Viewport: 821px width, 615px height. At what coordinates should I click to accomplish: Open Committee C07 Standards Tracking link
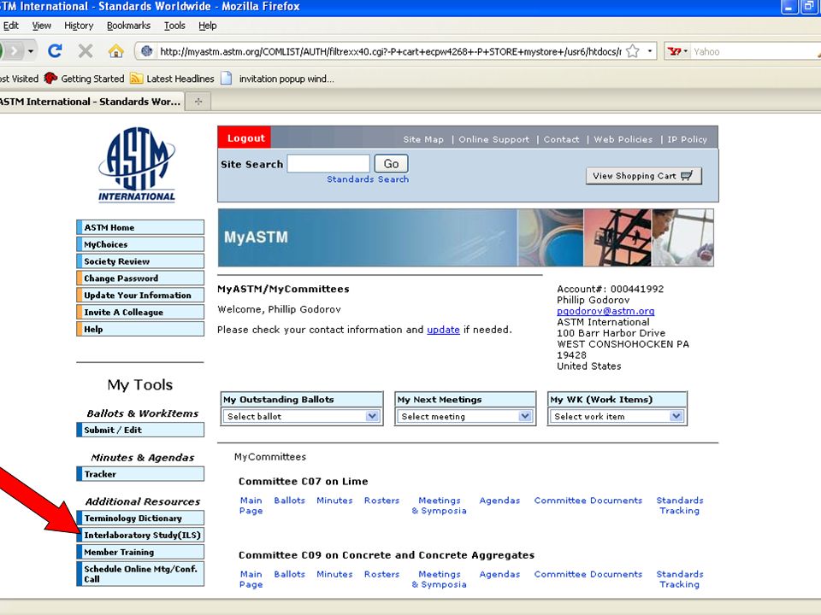680,505
